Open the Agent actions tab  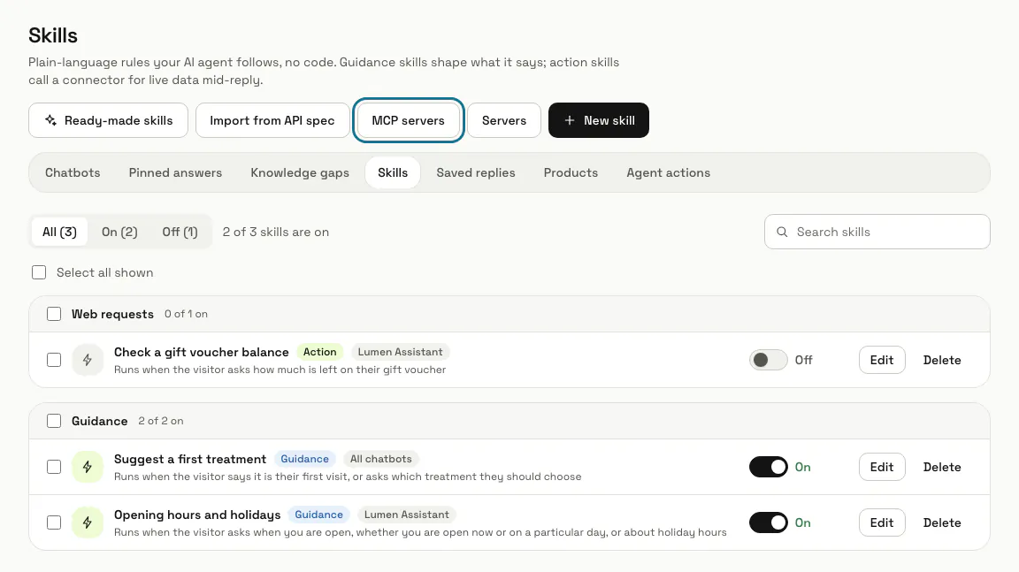tap(668, 172)
